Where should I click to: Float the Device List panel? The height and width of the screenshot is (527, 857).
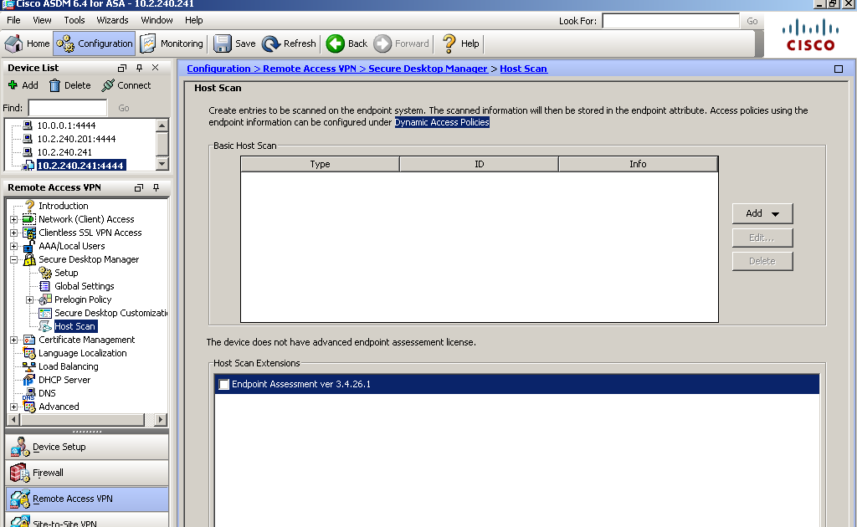122,68
